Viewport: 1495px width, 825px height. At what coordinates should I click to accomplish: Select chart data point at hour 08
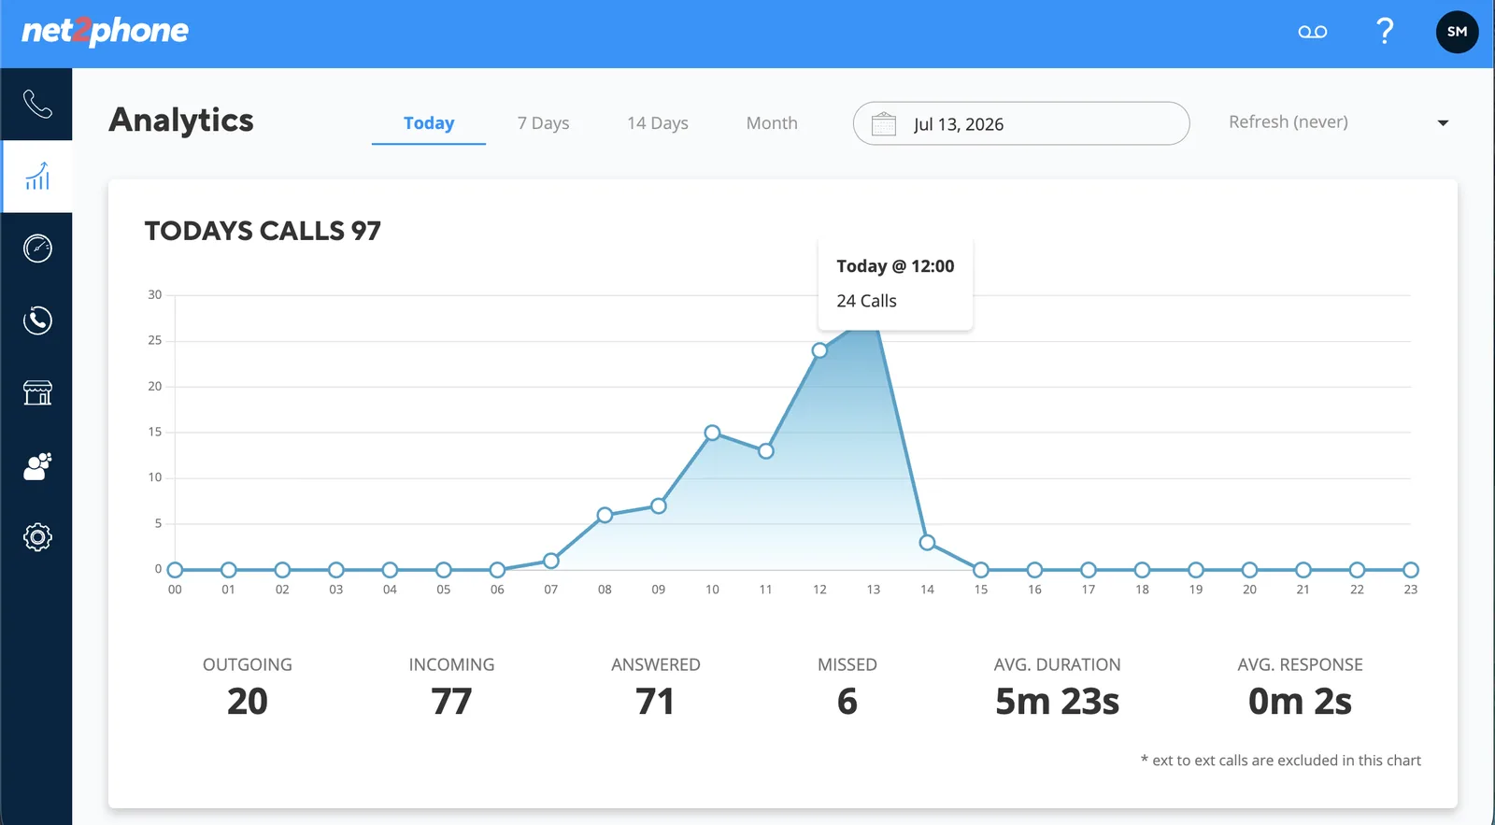tap(605, 515)
